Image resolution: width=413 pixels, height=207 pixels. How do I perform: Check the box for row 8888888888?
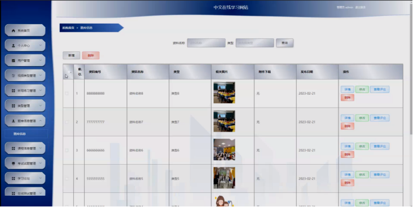click(67, 94)
